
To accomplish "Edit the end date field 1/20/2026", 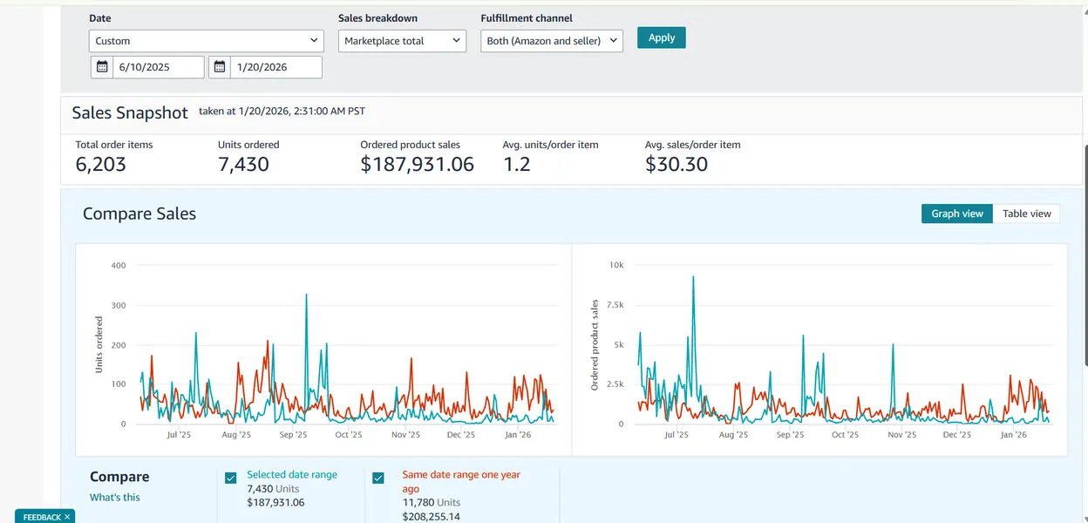I will click(276, 67).
